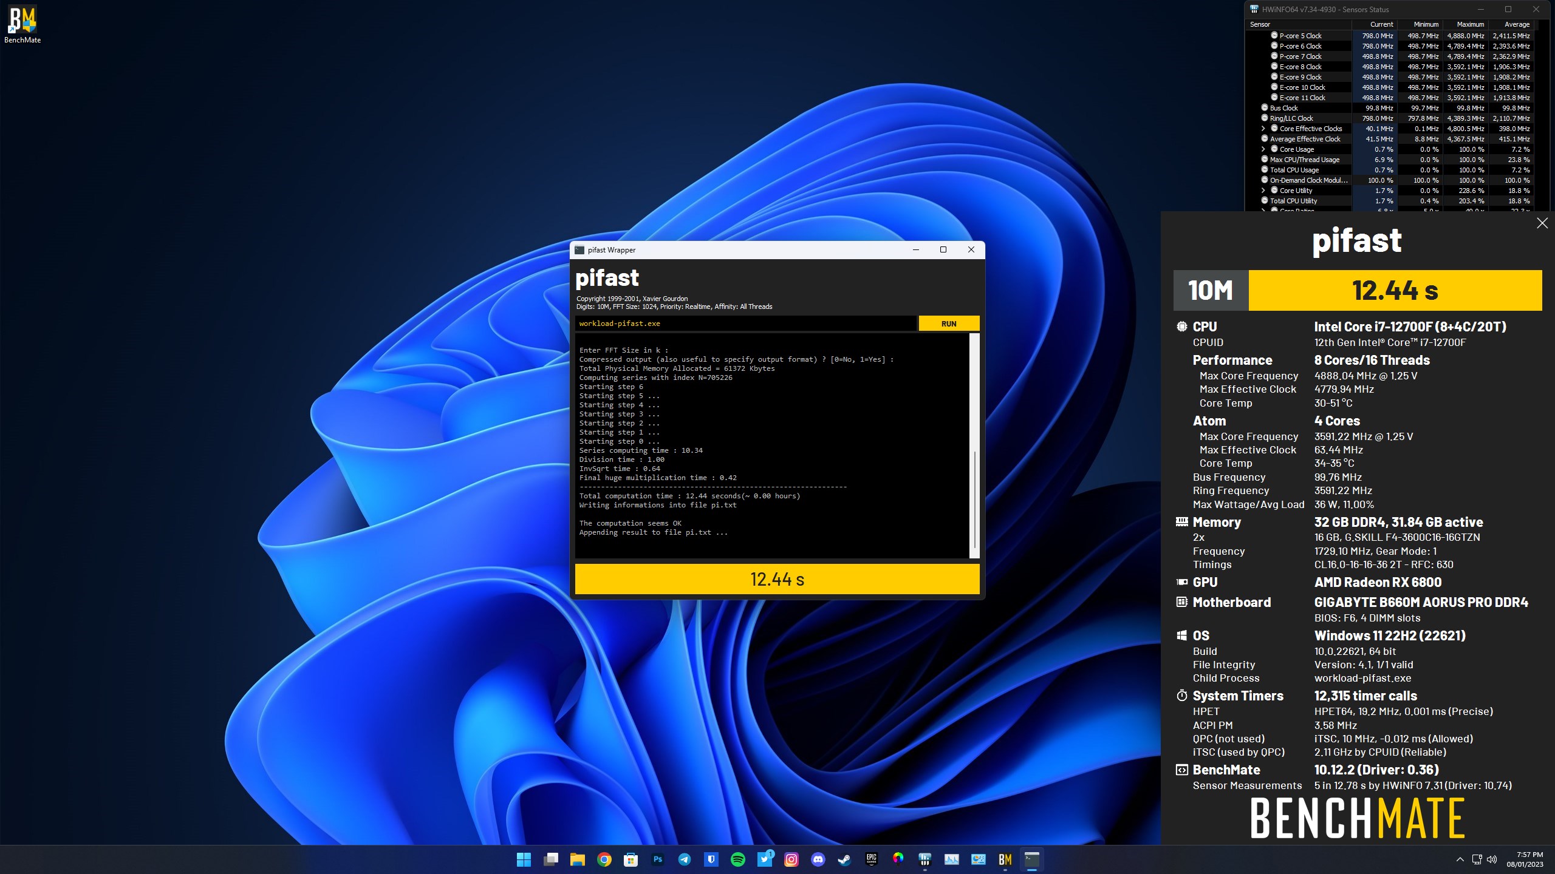This screenshot has width=1555, height=874.
Task: Open Telegram from the taskbar
Action: pos(685,859)
